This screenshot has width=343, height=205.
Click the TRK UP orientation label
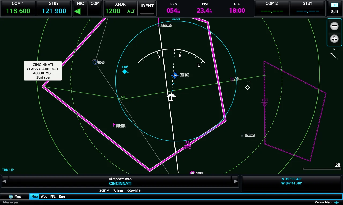8,170
